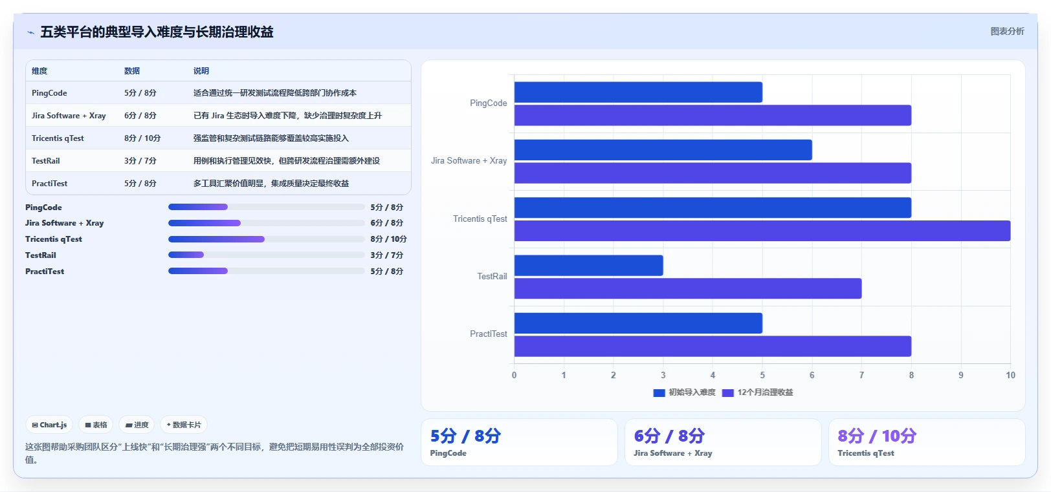Click the blue 初始导入难度 legend color box
1051x492 pixels.
point(659,392)
